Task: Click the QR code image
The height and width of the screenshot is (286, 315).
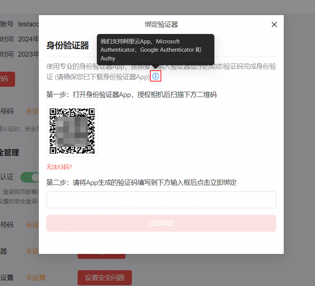Action: [x=72, y=131]
